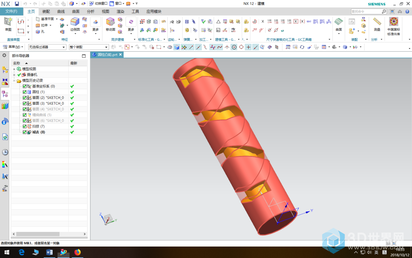Uncheck the 扫掠 (7) feature checkbox
The image size is (412, 258).
(x=25, y=126)
